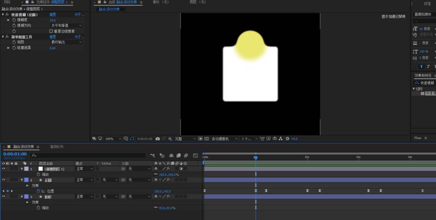436x220 pixels.
Task: Hide the 矩形 layer with eye icon
Action: tap(3, 197)
